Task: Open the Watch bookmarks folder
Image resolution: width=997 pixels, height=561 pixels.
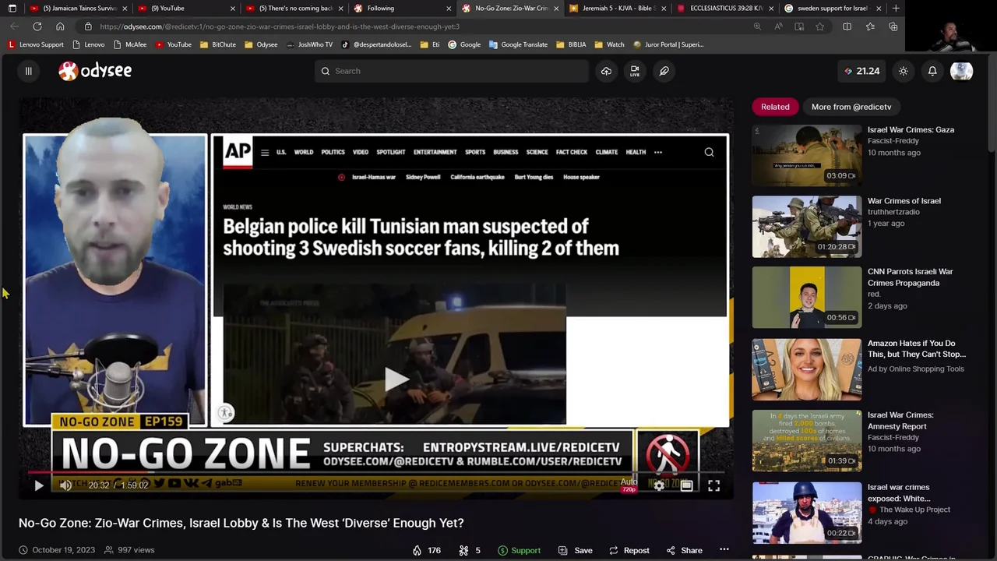Action: 609,44
